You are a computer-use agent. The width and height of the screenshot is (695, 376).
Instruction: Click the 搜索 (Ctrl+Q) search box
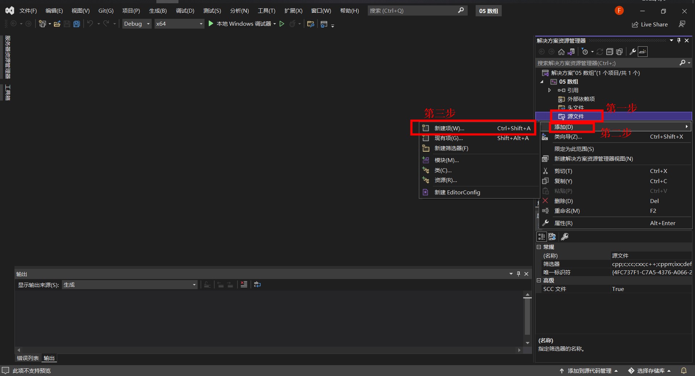click(417, 11)
